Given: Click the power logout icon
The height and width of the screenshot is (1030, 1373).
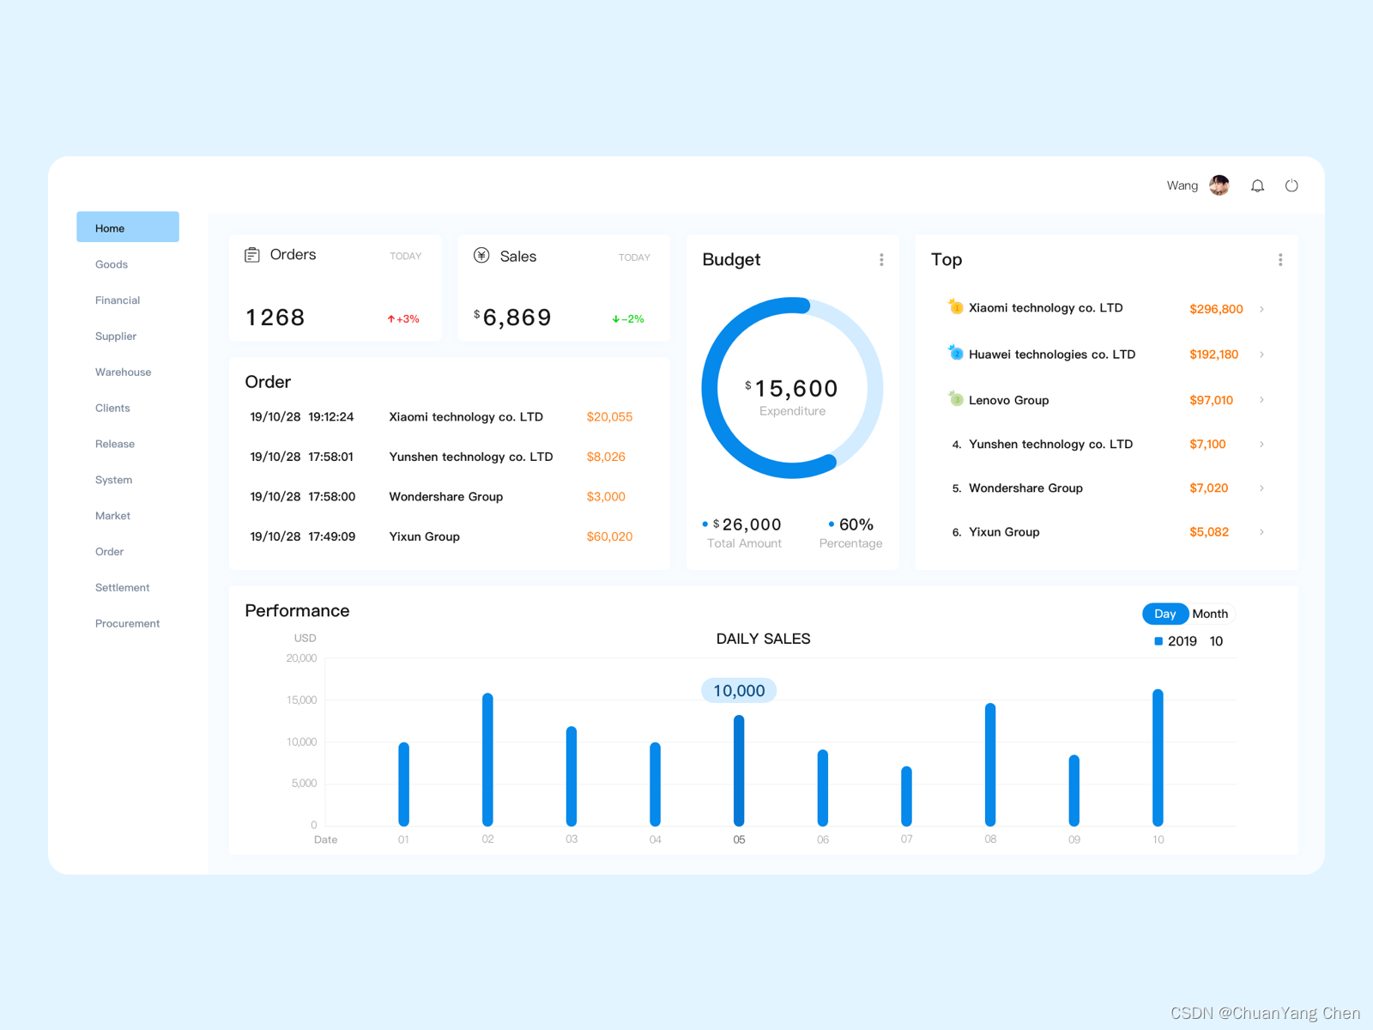Looking at the screenshot, I should [x=1291, y=185].
